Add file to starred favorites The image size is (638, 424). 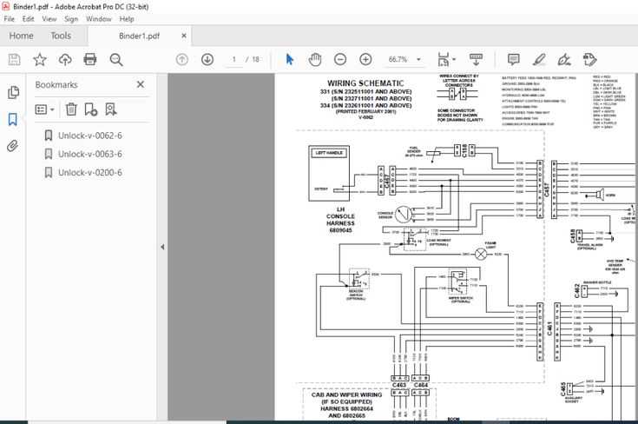39,59
